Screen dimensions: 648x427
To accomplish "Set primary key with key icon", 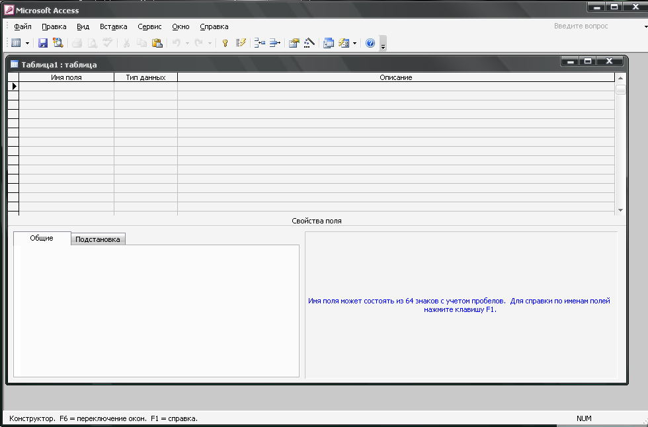I will [x=225, y=43].
